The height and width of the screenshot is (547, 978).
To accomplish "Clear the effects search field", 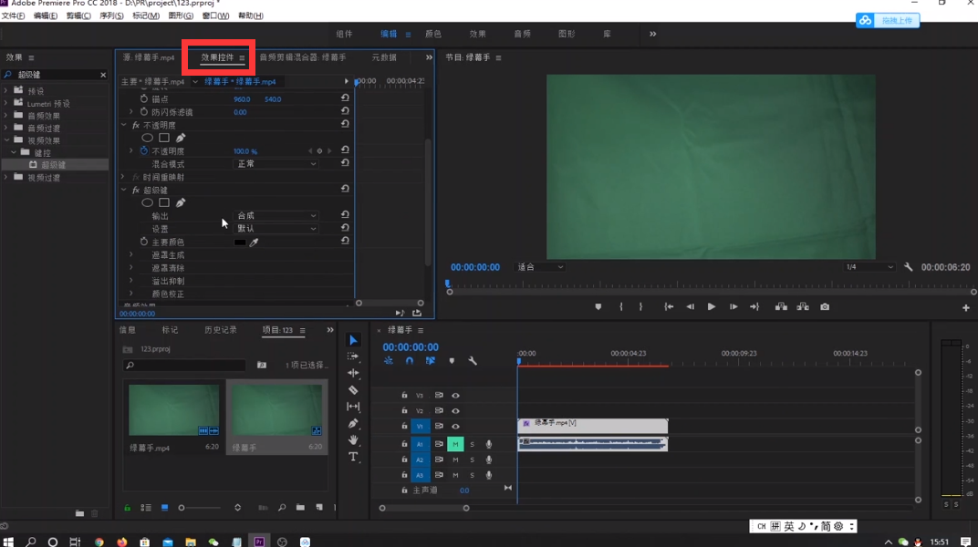I will coord(103,75).
